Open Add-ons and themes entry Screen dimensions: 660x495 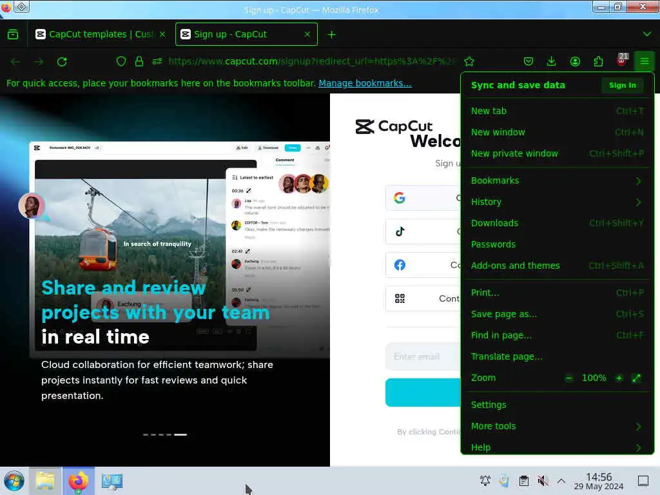(x=558, y=266)
